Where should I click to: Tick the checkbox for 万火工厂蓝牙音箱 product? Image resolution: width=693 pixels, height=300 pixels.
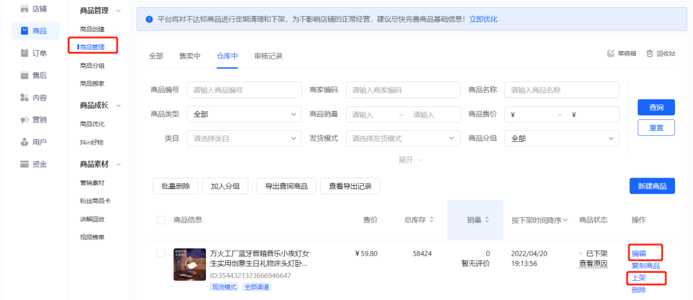(x=161, y=253)
